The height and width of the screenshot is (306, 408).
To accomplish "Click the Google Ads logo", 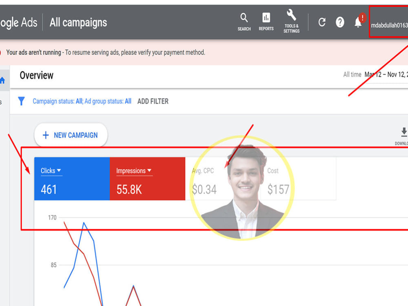I will (x=18, y=22).
